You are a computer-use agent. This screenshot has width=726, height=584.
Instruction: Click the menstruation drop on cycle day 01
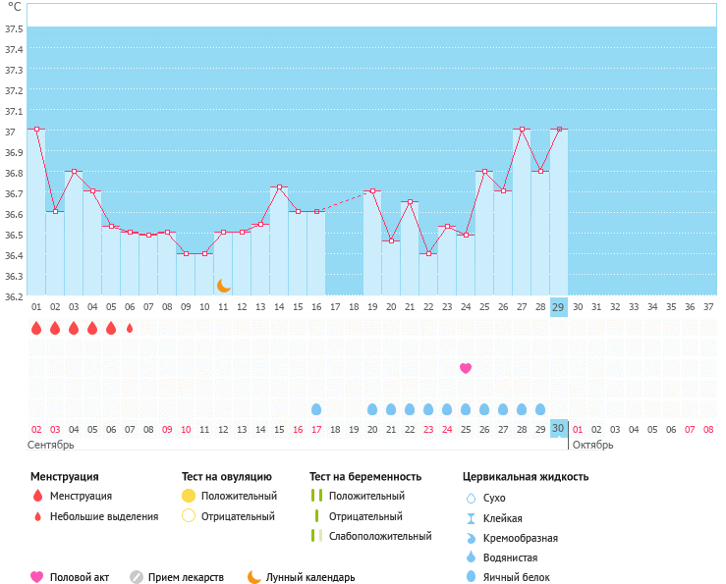pos(36,329)
